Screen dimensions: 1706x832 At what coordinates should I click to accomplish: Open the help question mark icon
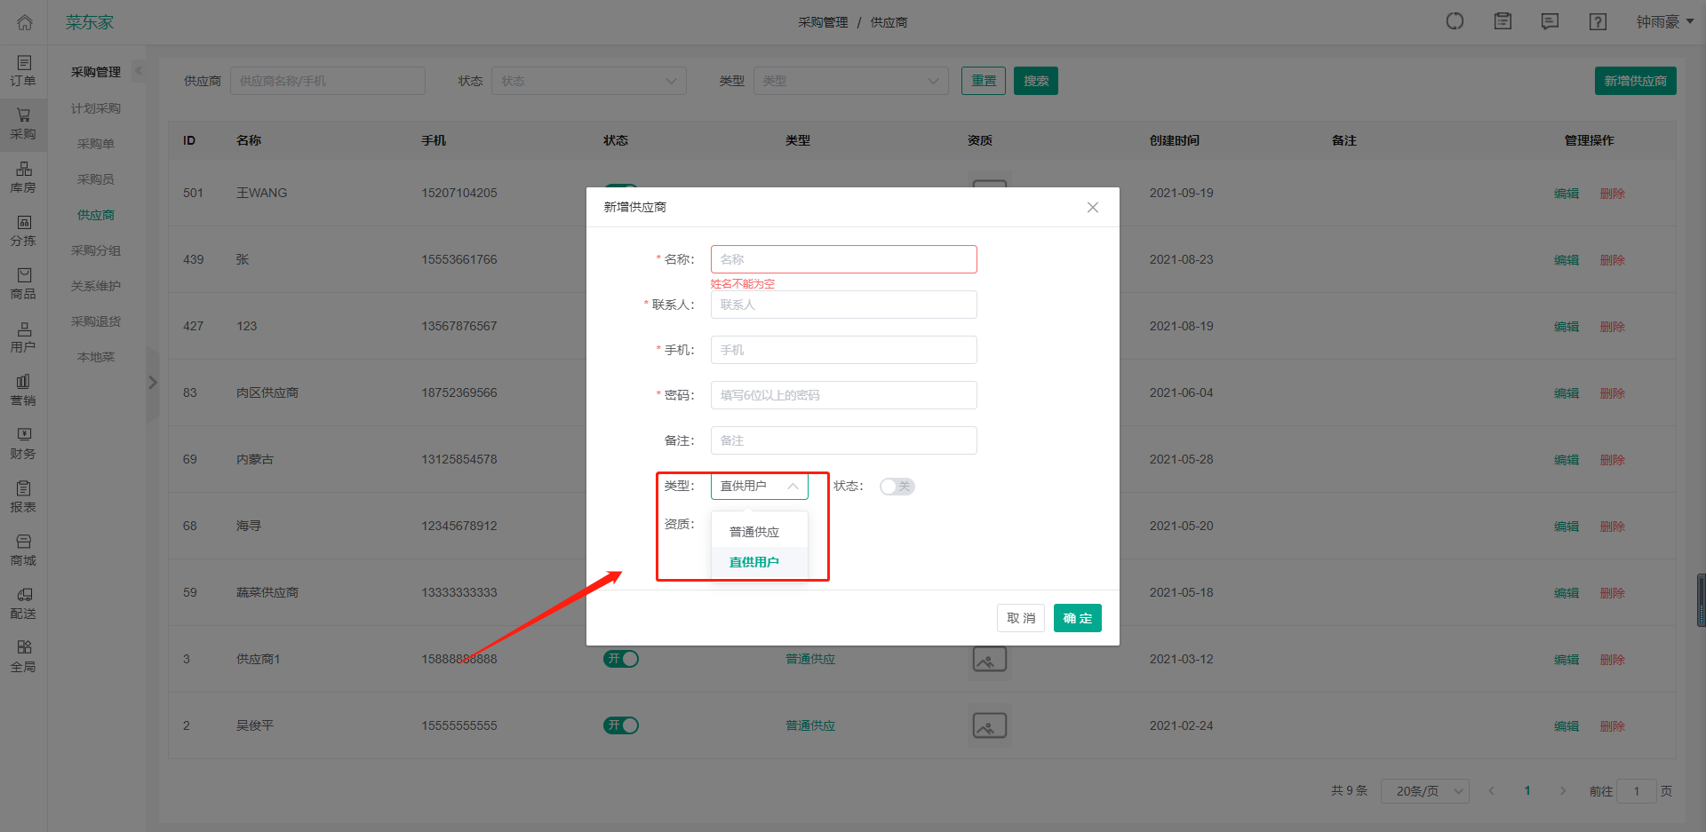[x=1598, y=22]
